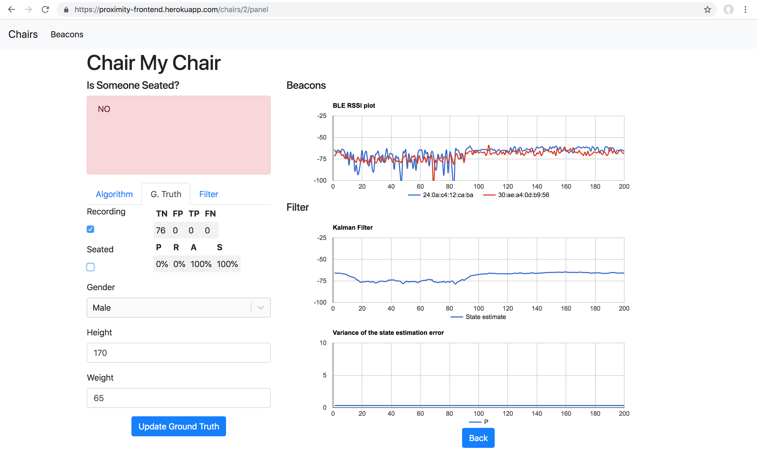
Task: Click the browser back arrow icon
Action: click(x=12, y=9)
